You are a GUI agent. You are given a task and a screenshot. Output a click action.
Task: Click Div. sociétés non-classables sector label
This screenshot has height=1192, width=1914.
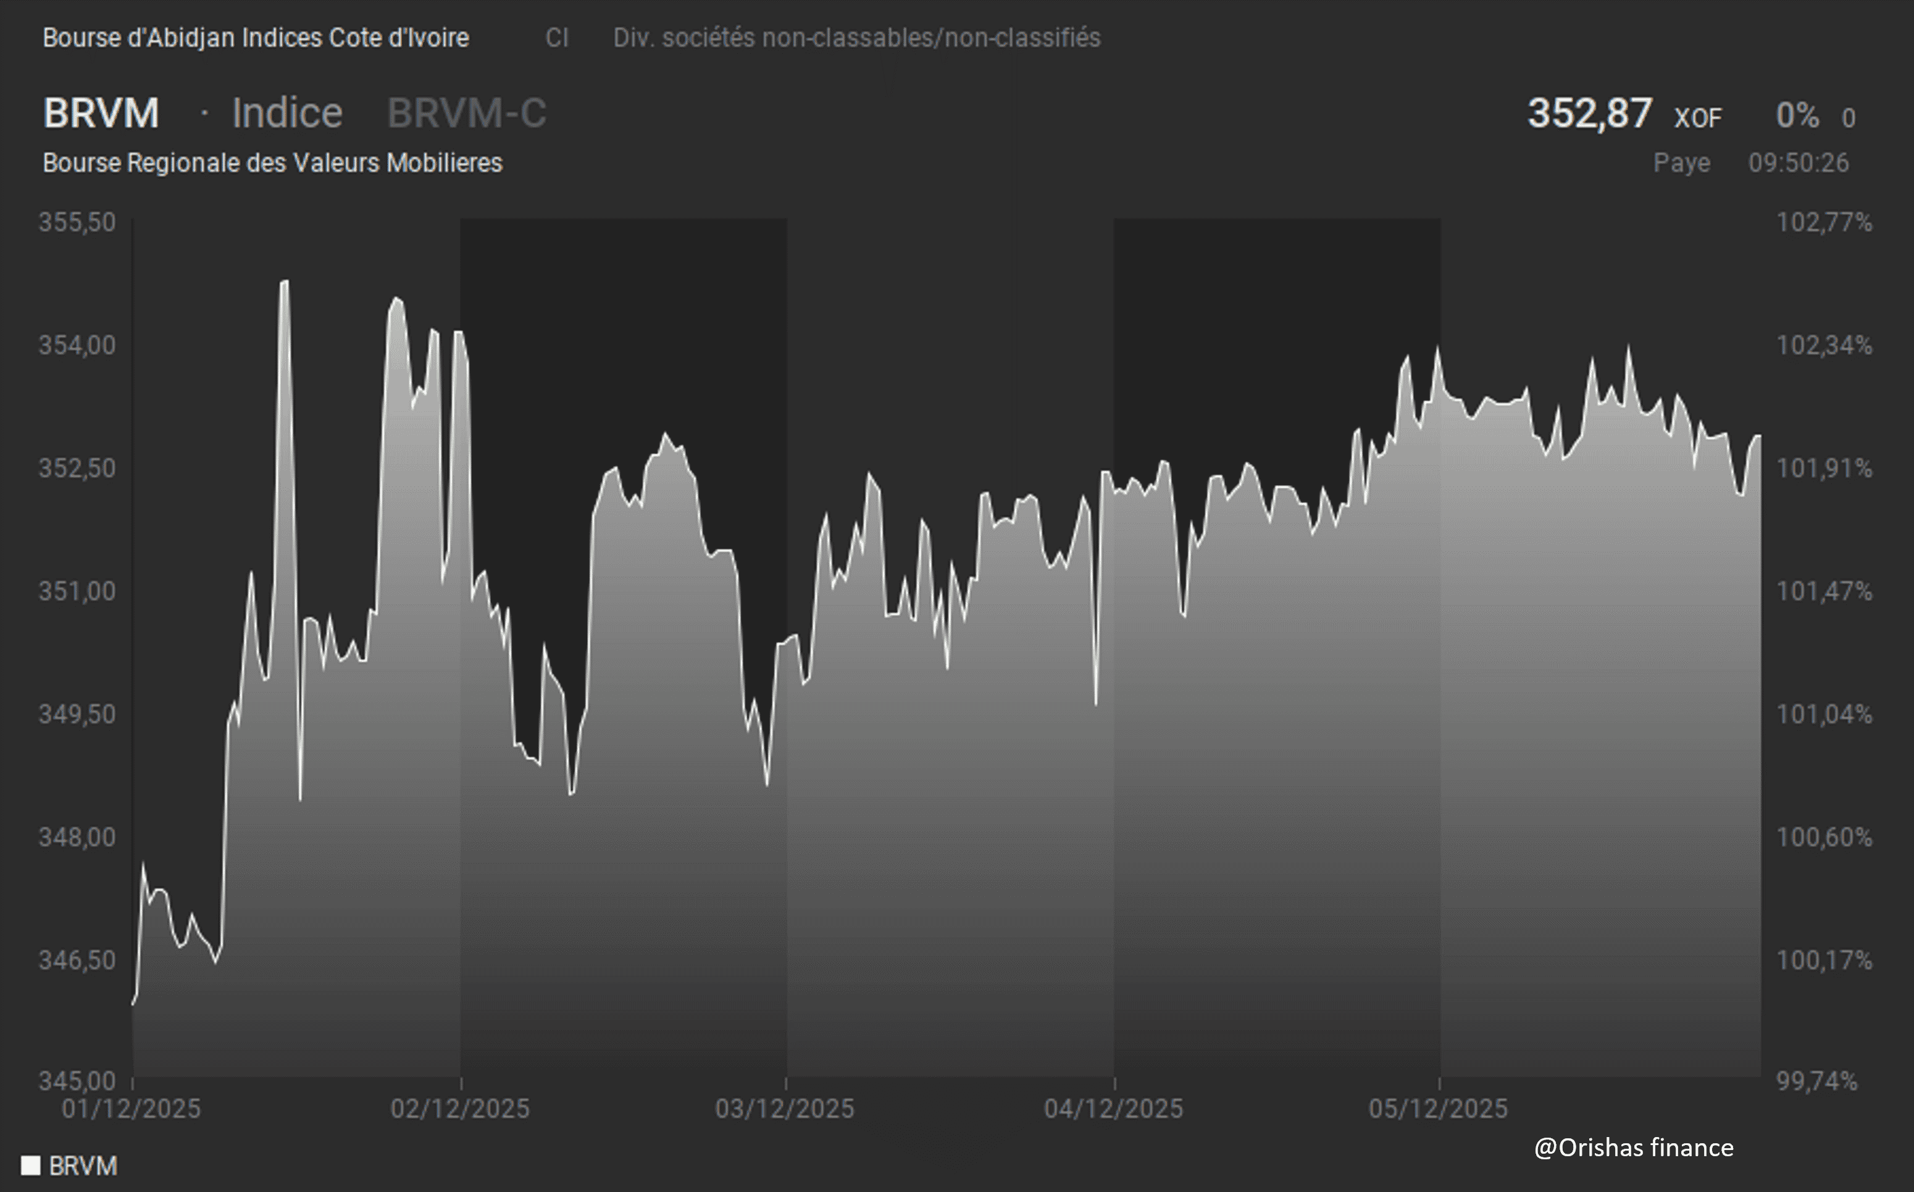(856, 38)
